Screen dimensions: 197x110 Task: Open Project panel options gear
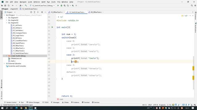pyautogui.click(x=42, y=12)
